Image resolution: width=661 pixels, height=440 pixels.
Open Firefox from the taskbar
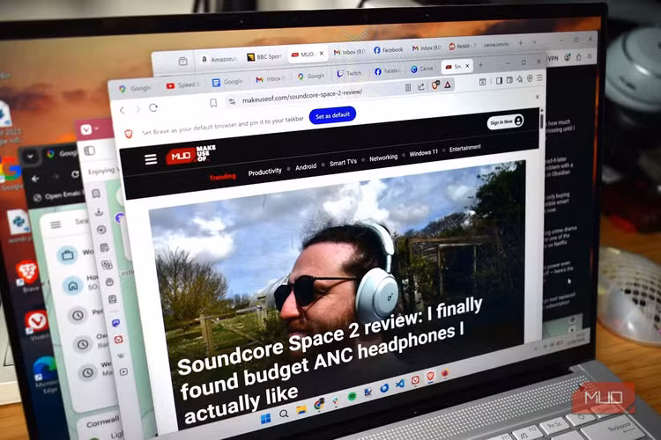tap(445, 373)
